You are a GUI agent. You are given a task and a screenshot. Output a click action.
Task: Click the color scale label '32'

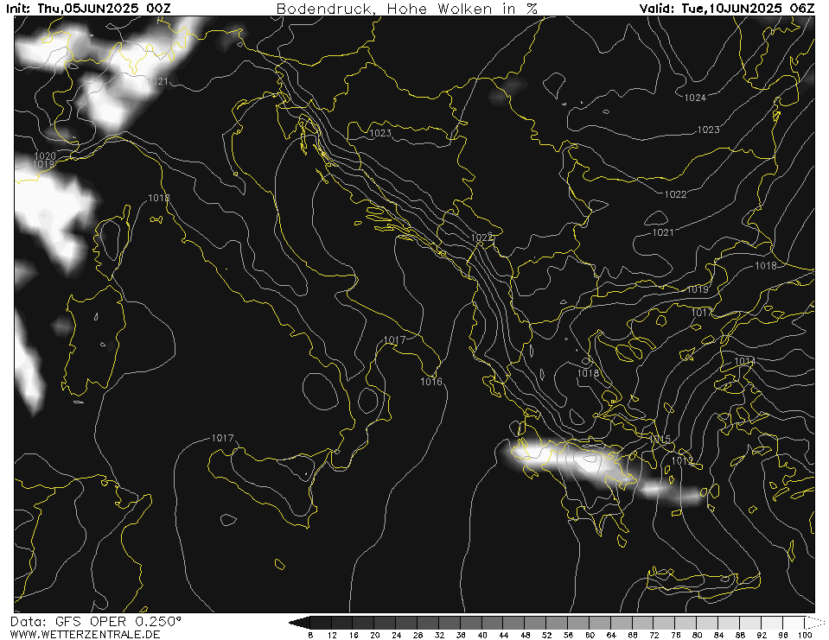439,635
